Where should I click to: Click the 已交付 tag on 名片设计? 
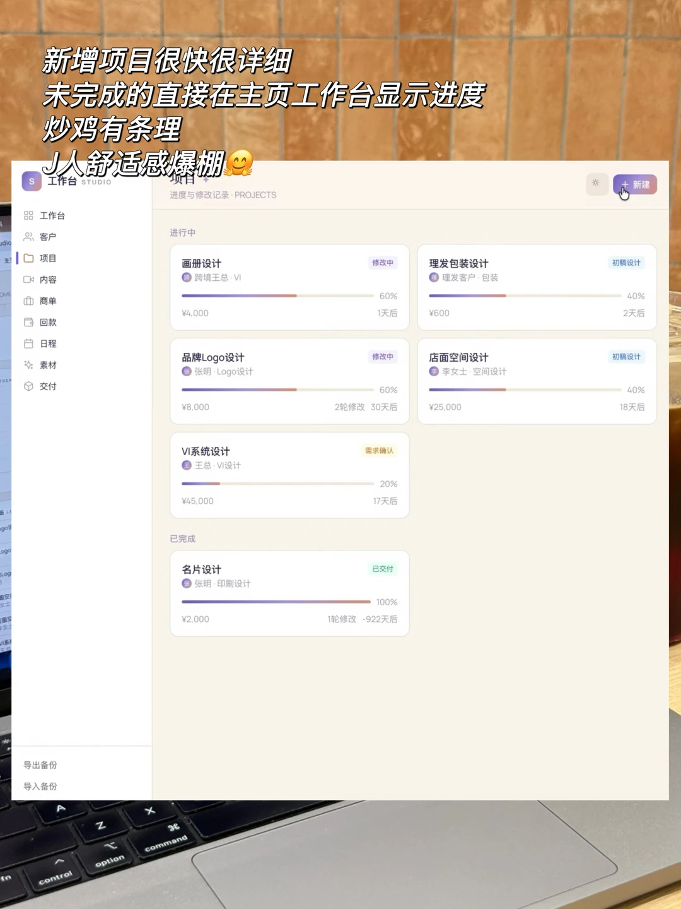click(383, 569)
